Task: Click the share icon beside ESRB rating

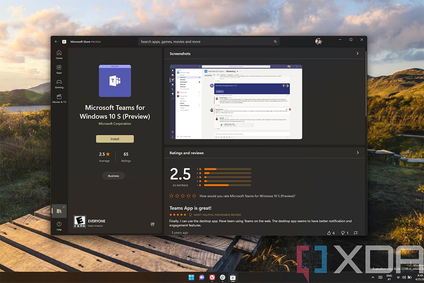Action: point(153,224)
